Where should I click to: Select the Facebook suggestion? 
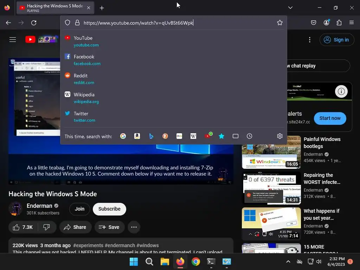click(174, 60)
